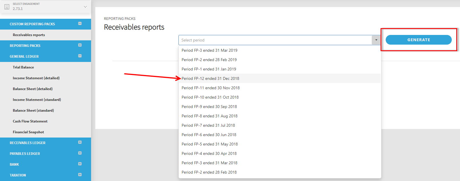This screenshot has width=460, height=181.
Task: Select Period FP-12 ended 31 Dec 2018
Action: pyautogui.click(x=280, y=78)
